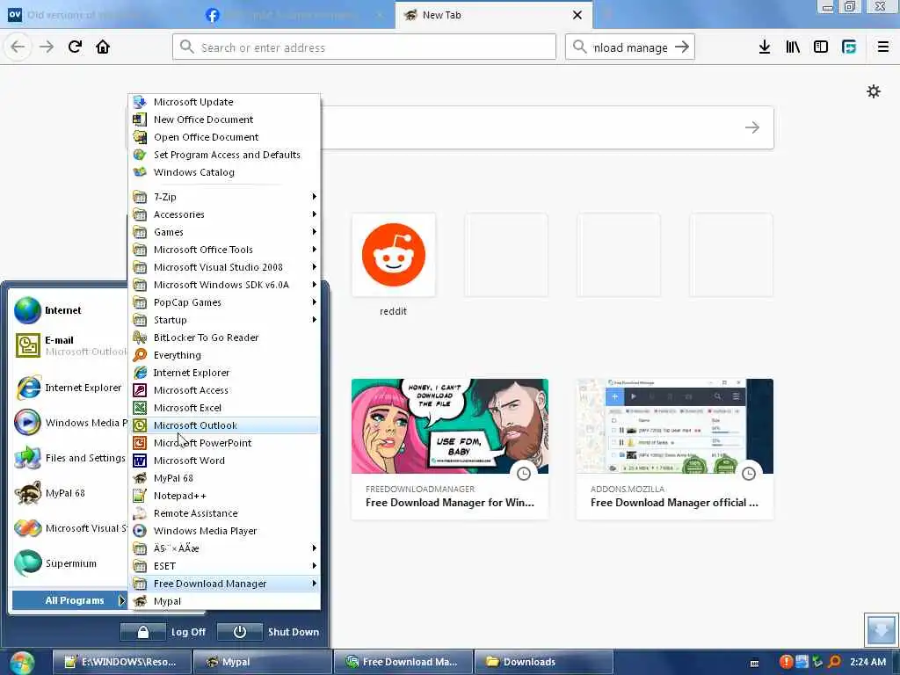This screenshot has width=900, height=675.
Task: Click the Windows Start orb
Action: point(22,663)
